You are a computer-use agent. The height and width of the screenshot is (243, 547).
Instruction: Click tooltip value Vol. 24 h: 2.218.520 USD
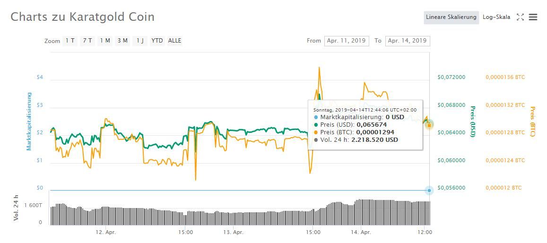(x=359, y=140)
